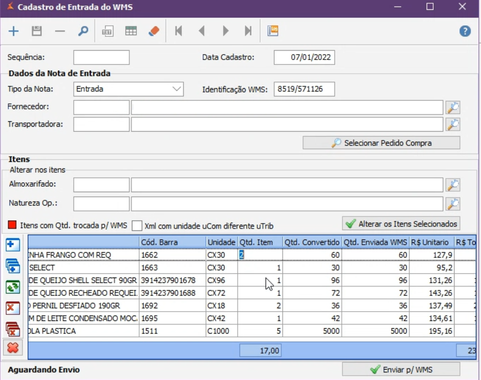This screenshot has height=380, width=481.
Task: Click the add item icon beside grid
Action: click(13, 246)
